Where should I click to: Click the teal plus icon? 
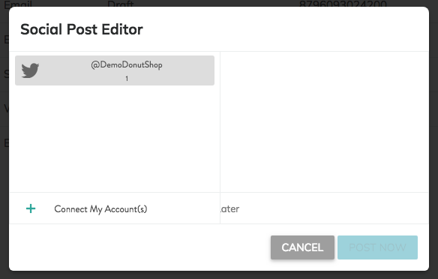tap(31, 208)
